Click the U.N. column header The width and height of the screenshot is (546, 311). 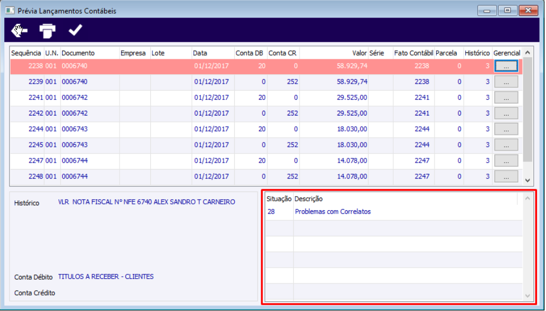pyautogui.click(x=52, y=53)
